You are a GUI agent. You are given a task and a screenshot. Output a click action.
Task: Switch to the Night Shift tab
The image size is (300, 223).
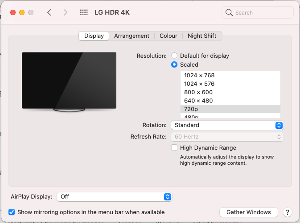[202, 36]
